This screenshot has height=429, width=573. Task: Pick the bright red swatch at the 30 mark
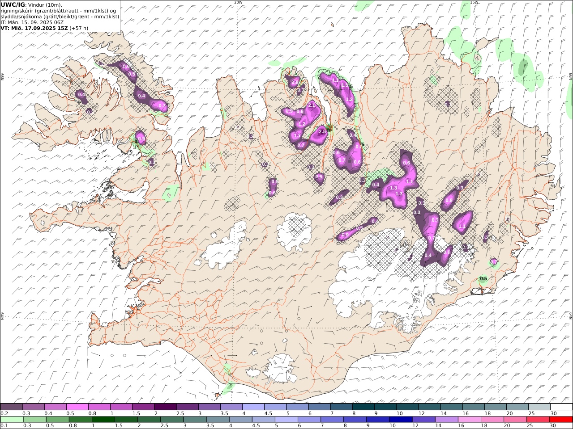[x=560, y=419]
